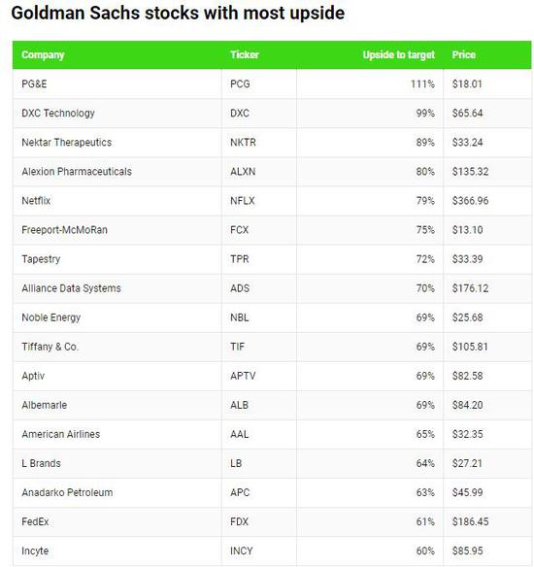Sort by Upside to target header
This screenshot has width=534, height=567.
pos(398,55)
